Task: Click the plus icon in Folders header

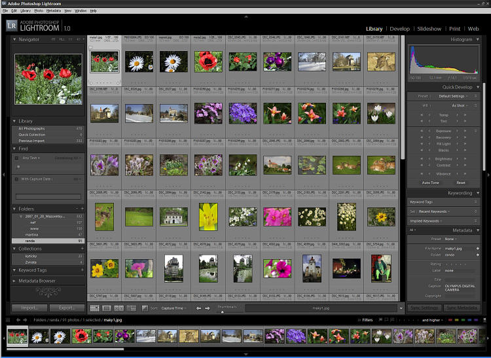Action: tap(81, 209)
